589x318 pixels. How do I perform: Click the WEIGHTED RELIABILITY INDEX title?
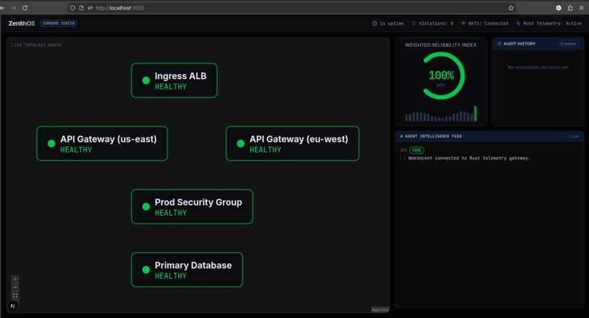point(441,45)
